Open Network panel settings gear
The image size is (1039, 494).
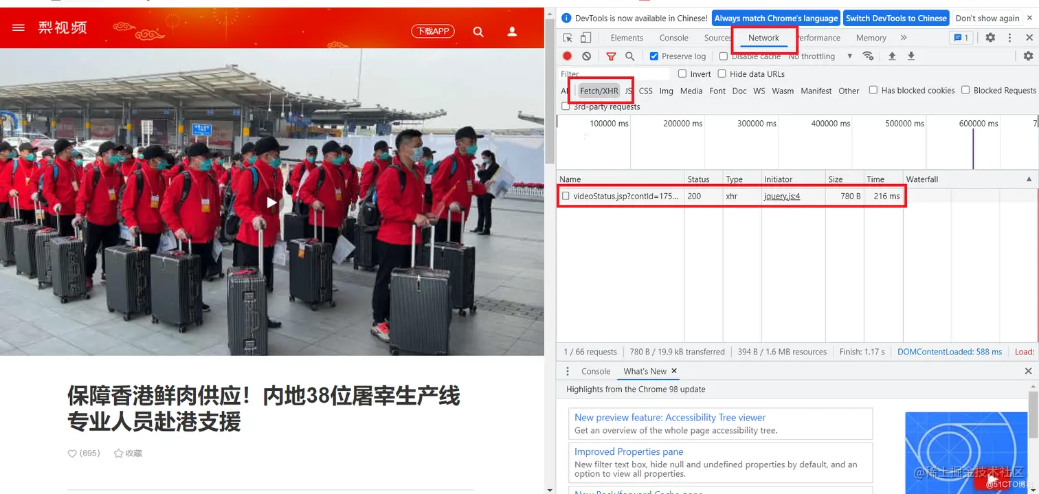tap(1028, 56)
